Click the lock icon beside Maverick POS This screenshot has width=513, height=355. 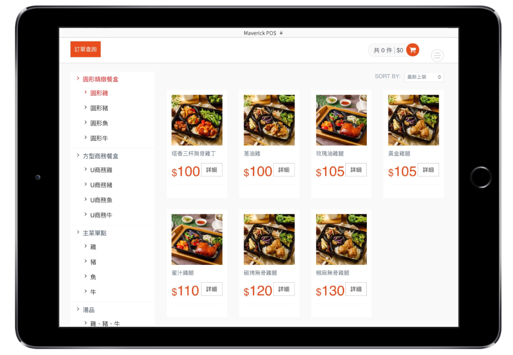pos(281,33)
